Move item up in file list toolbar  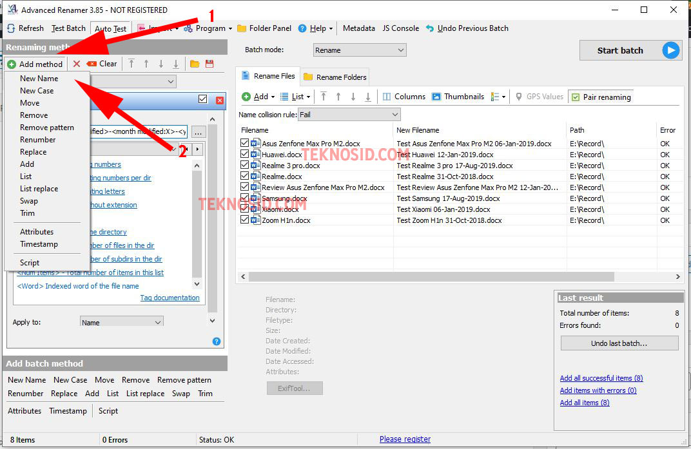click(x=338, y=97)
